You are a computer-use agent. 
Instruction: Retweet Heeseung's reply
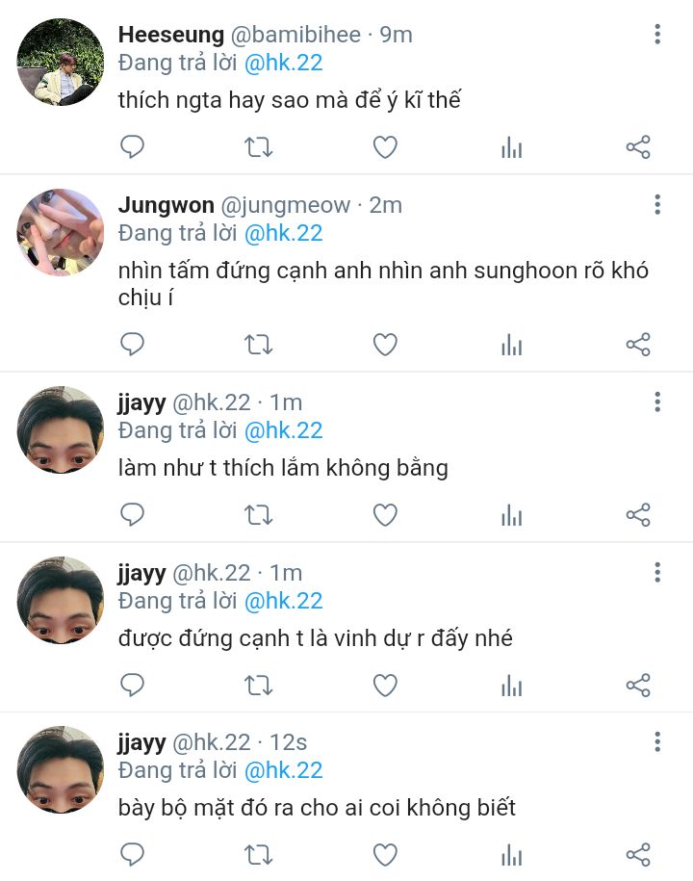[x=258, y=147]
